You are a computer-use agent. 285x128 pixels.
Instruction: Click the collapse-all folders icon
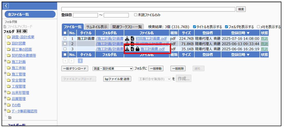[x=19, y=31]
